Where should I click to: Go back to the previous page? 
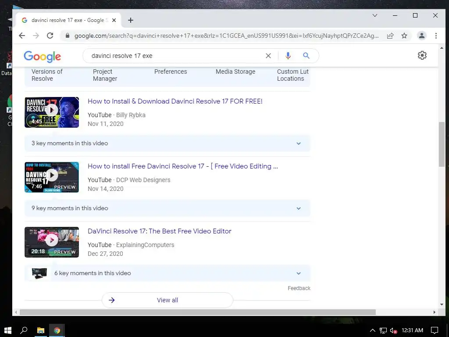click(22, 36)
